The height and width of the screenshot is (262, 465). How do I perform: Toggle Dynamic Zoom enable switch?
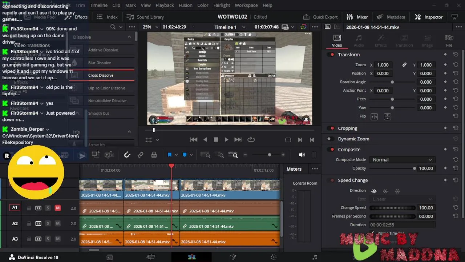(x=330, y=139)
